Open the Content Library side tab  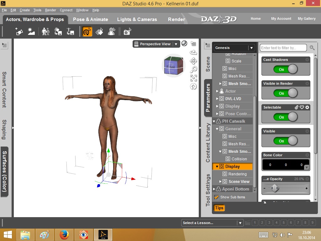click(x=208, y=143)
